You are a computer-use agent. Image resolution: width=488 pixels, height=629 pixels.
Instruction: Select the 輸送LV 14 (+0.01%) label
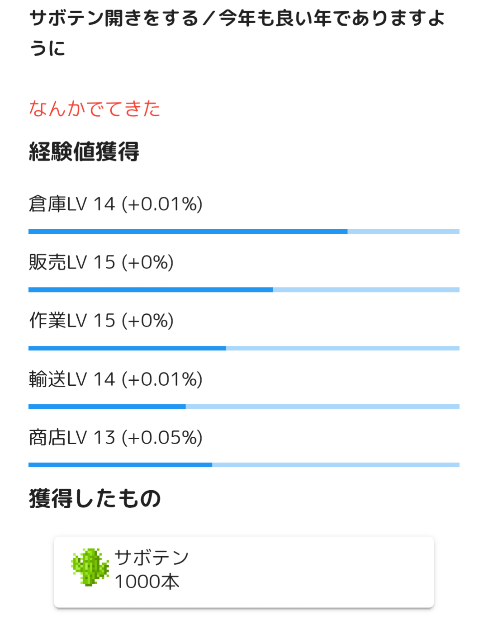[x=115, y=379]
